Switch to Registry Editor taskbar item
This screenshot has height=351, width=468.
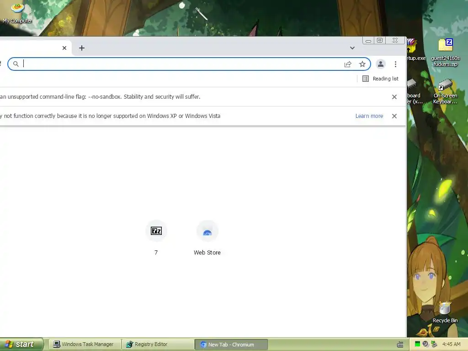158,345
